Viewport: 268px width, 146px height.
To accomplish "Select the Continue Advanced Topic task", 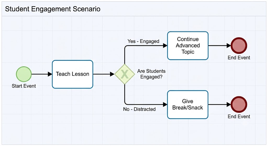I will click(188, 45).
